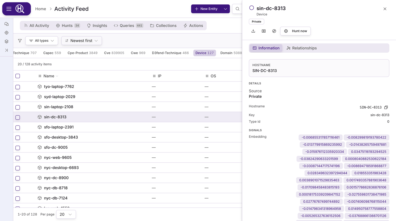Open the Per page 20 dropdown
This screenshot has width=396, height=221.
66,214
